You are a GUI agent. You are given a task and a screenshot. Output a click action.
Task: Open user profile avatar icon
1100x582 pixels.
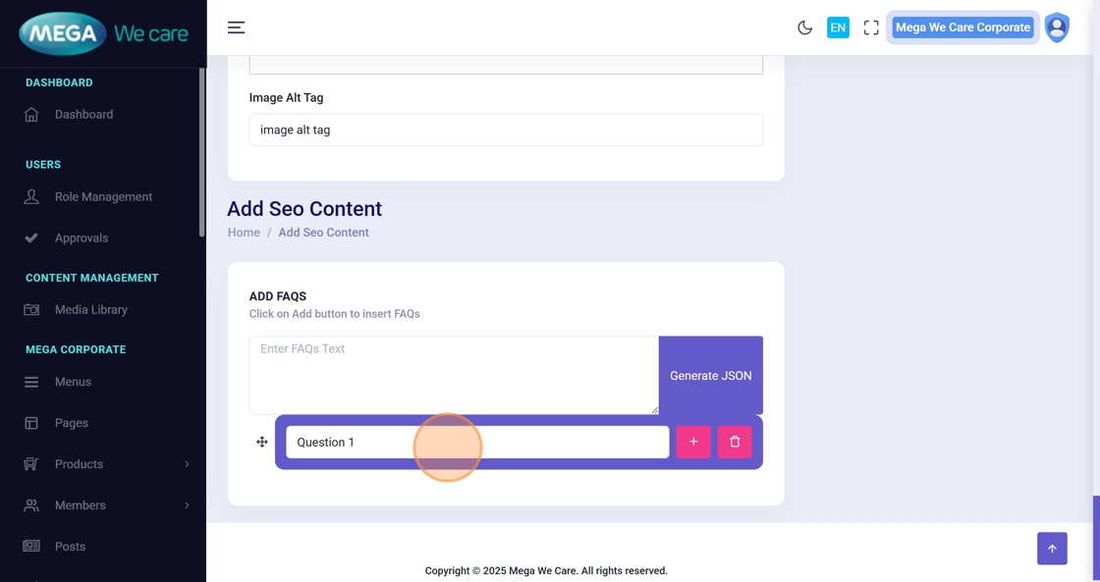click(1057, 27)
